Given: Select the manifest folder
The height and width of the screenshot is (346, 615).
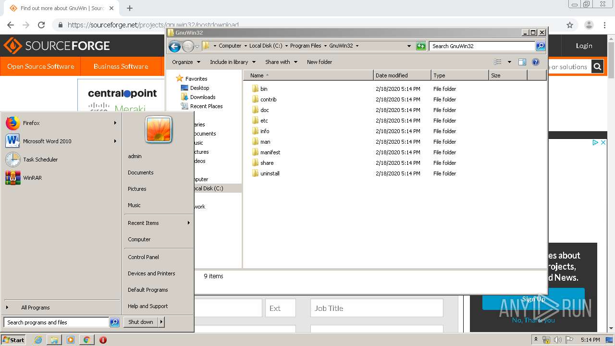Looking at the screenshot, I should 266,152.
